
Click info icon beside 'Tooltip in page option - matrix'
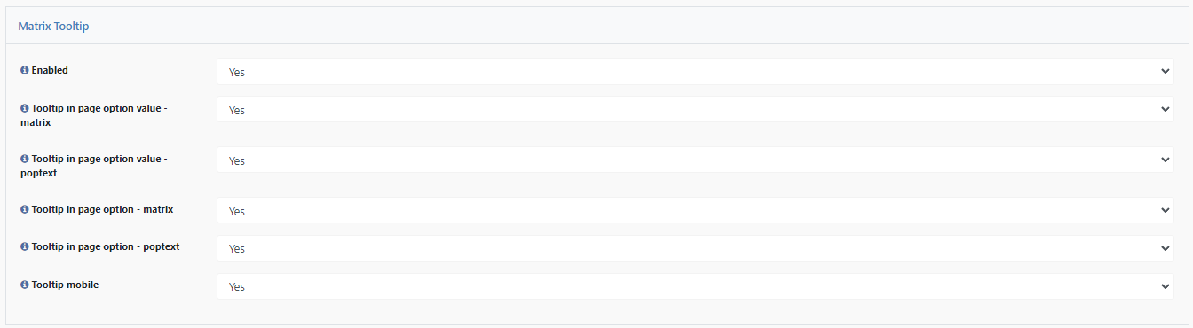[25, 208]
